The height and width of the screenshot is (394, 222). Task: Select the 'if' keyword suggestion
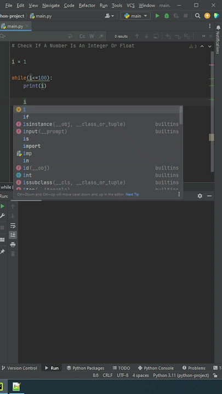[98, 117]
